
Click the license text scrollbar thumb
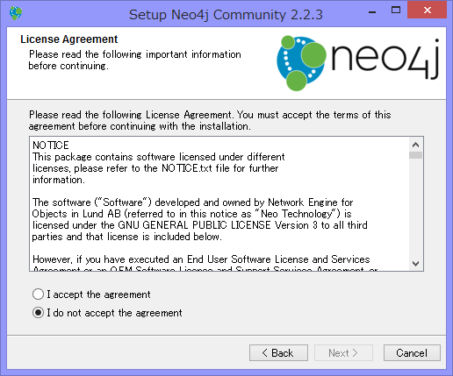coord(415,155)
